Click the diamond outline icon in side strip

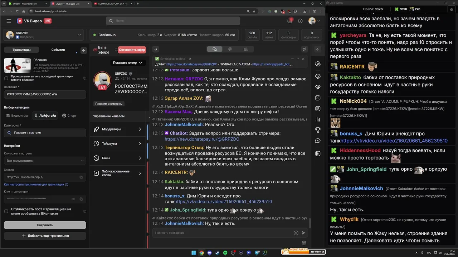pos(318,76)
